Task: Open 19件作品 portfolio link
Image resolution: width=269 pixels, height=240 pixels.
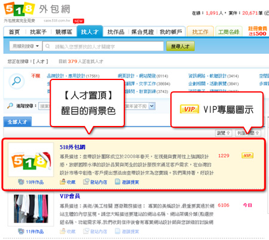Action: click(35, 182)
